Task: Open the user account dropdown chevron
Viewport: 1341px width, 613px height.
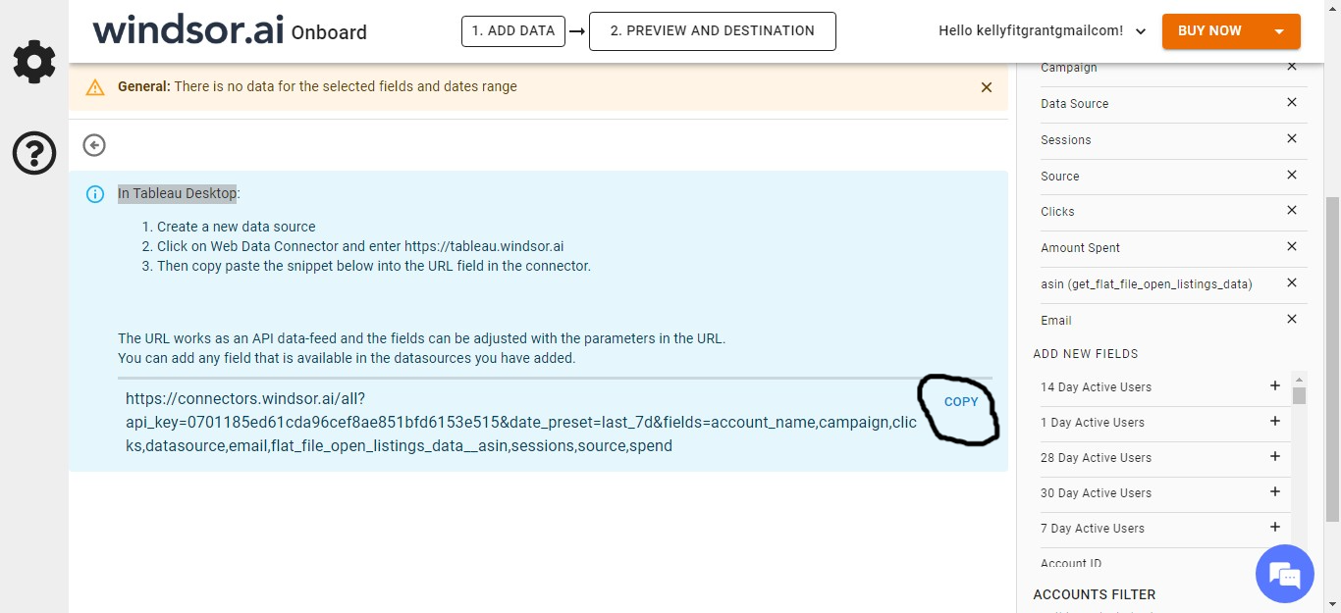Action: click(1141, 31)
